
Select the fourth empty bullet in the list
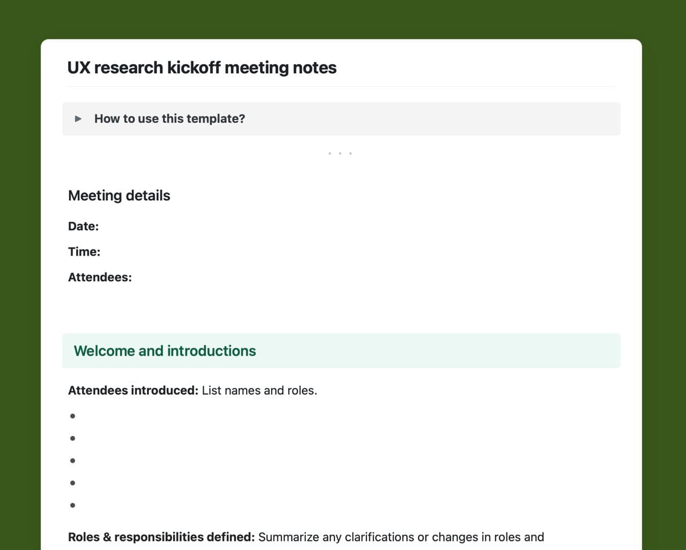(73, 483)
